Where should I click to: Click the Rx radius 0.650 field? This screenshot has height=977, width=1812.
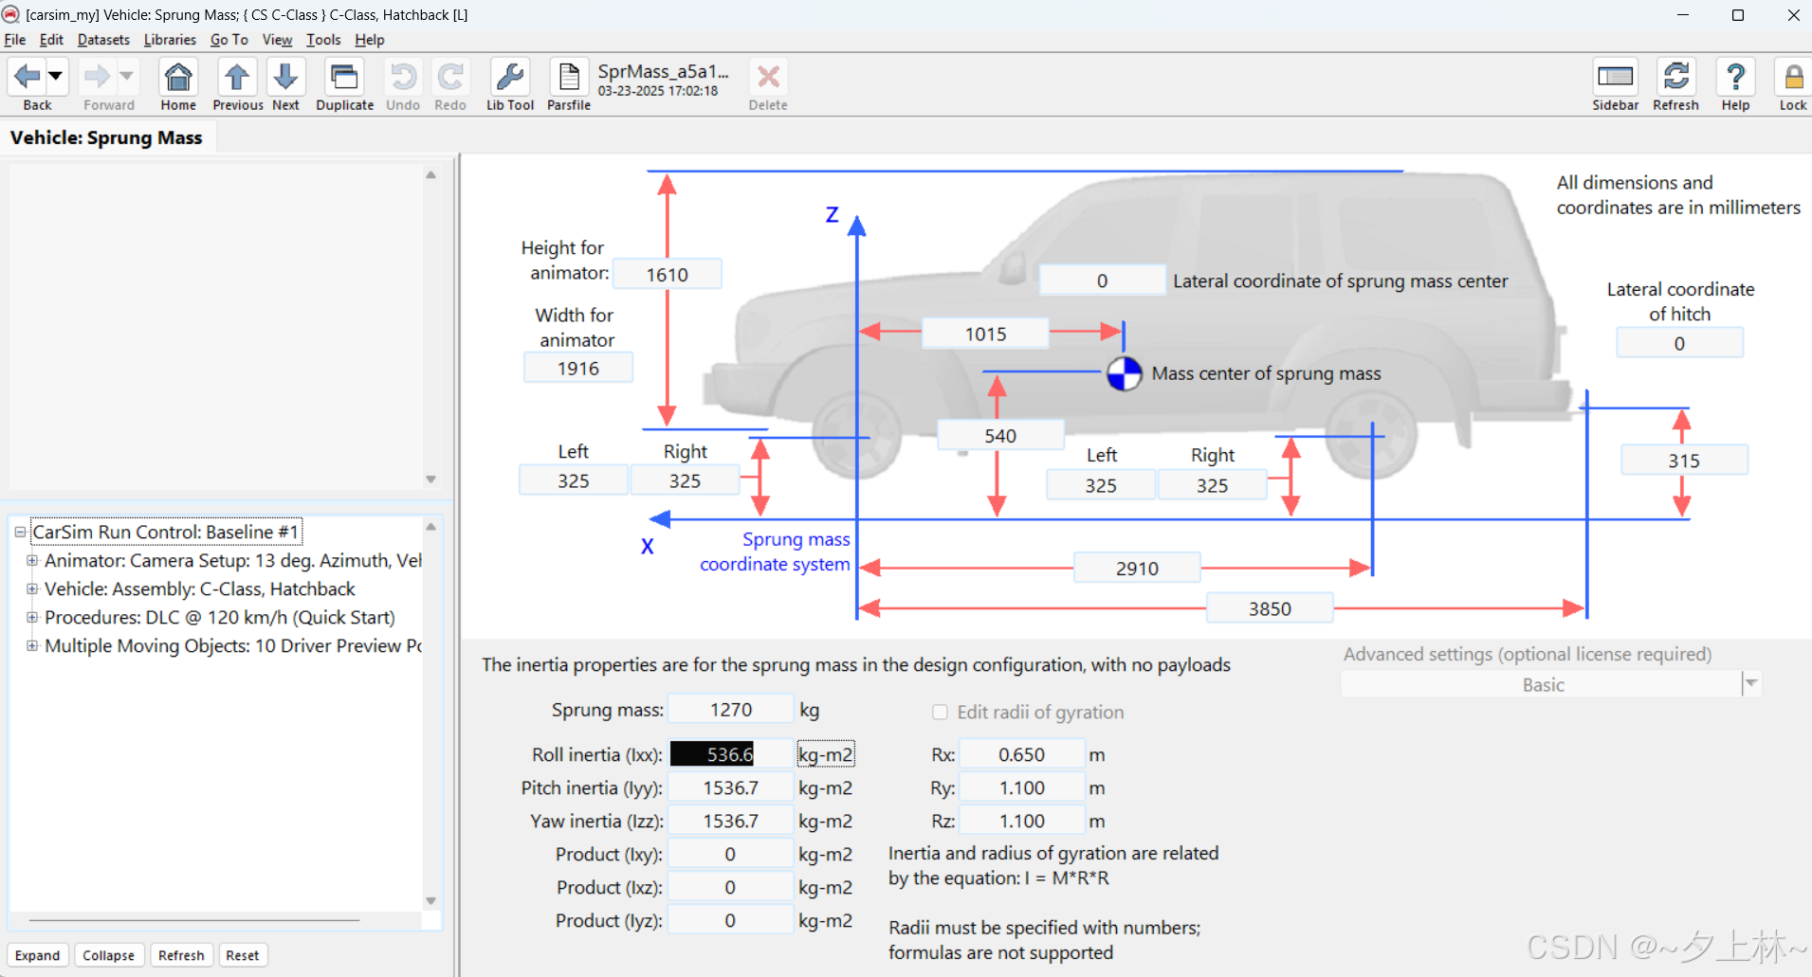(x=1021, y=754)
